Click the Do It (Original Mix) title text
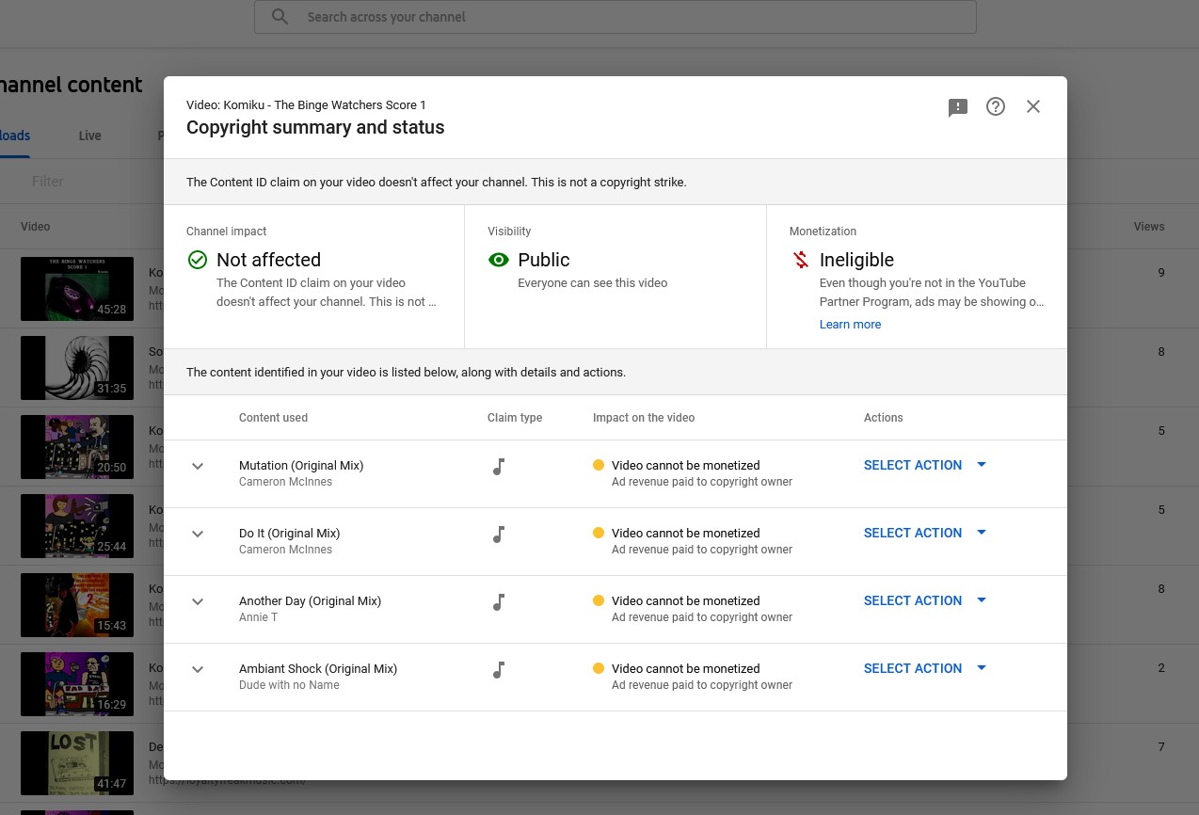Viewport: 1199px width, 815px height. pos(290,533)
